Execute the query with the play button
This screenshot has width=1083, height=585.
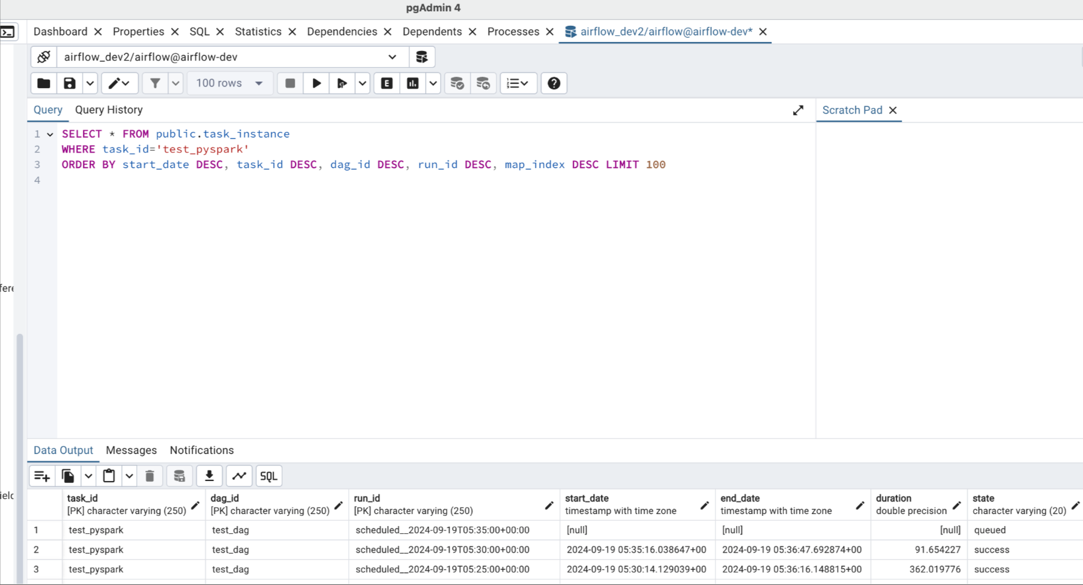pos(316,83)
